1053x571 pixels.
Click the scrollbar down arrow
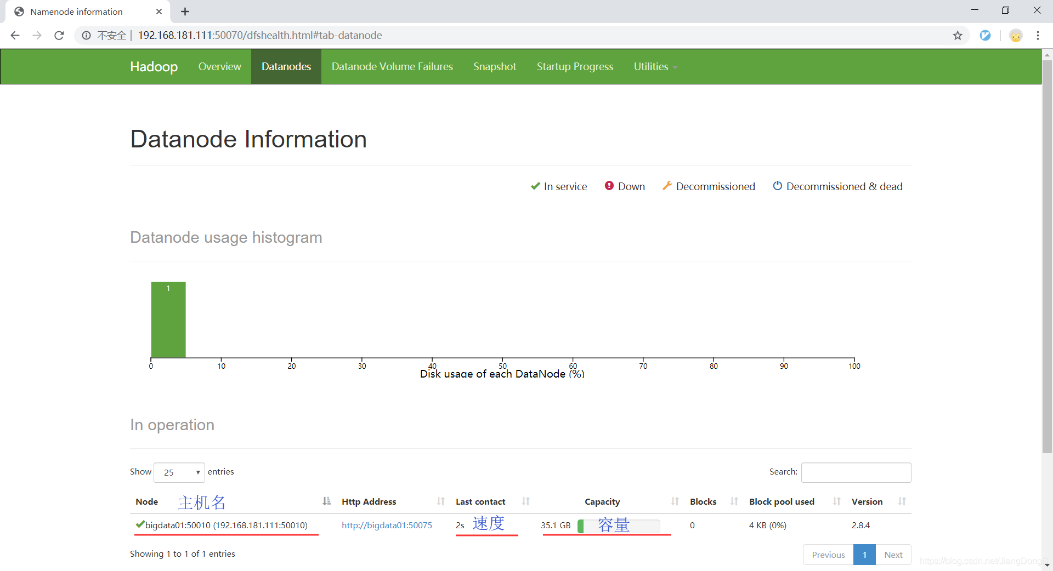(1047, 566)
